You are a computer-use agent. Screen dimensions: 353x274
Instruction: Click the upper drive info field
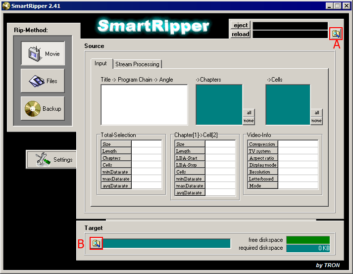290,25
